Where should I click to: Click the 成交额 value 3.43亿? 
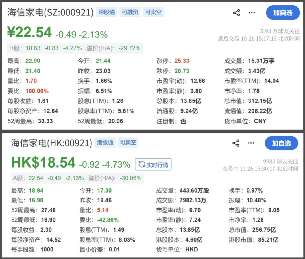(256, 71)
